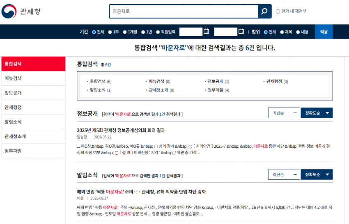Click 통합검색 (6) in the summary box
The image size is (349, 224).
point(101,81)
